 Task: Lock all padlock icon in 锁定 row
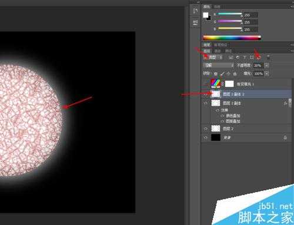pos(235,73)
